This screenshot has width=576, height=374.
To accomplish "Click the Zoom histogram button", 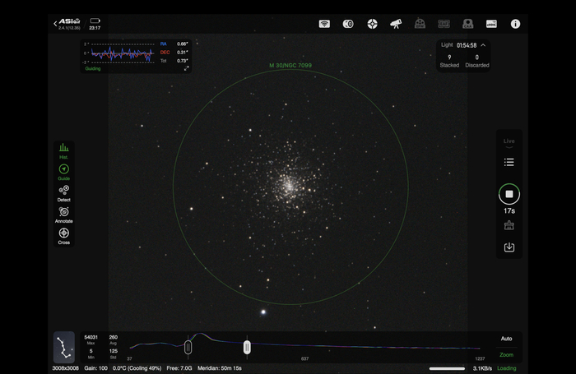I will pyautogui.click(x=506, y=355).
